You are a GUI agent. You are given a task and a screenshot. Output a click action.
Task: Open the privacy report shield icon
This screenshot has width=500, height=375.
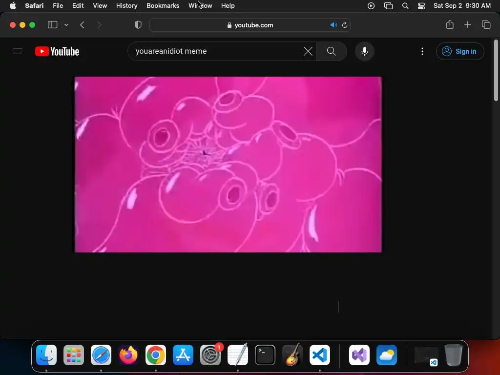point(138,25)
